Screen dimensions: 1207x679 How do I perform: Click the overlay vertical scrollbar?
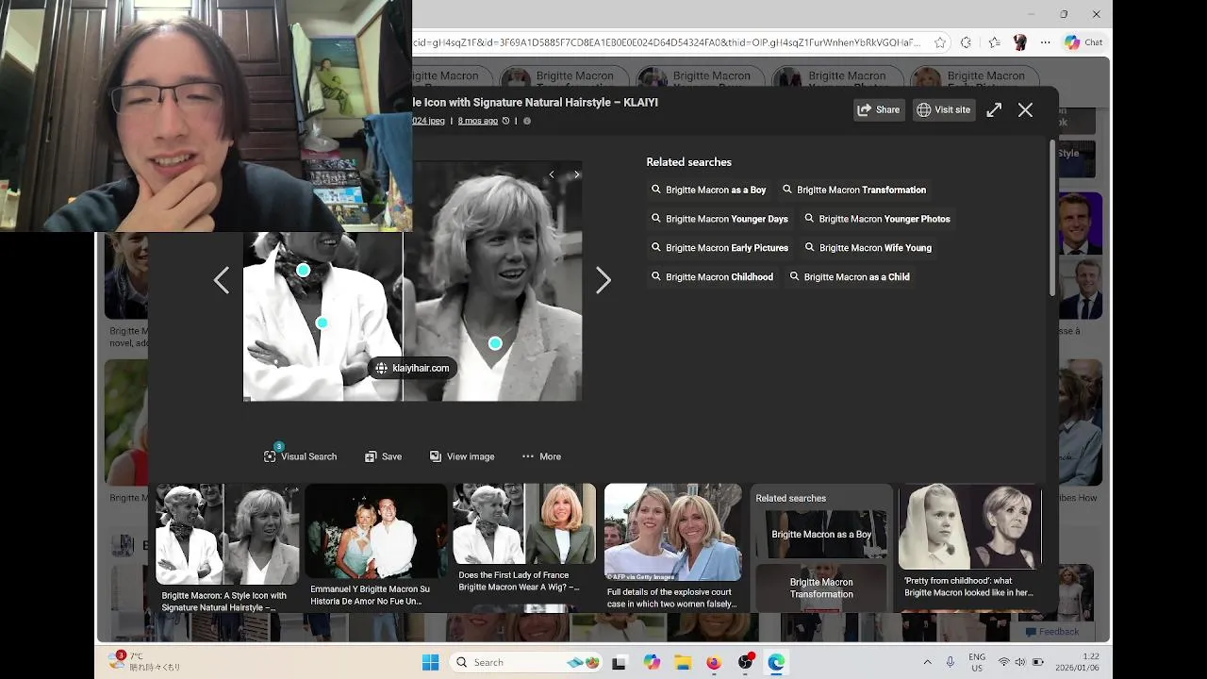coord(1052,219)
